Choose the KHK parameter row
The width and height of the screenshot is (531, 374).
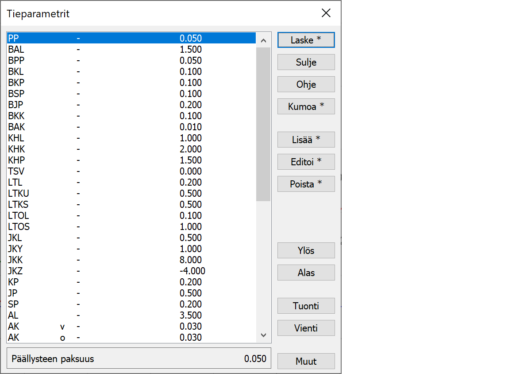tap(131, 149)
